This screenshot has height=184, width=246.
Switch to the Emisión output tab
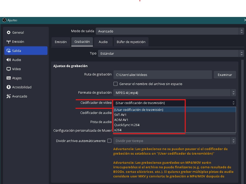click(x=61, y=42)
